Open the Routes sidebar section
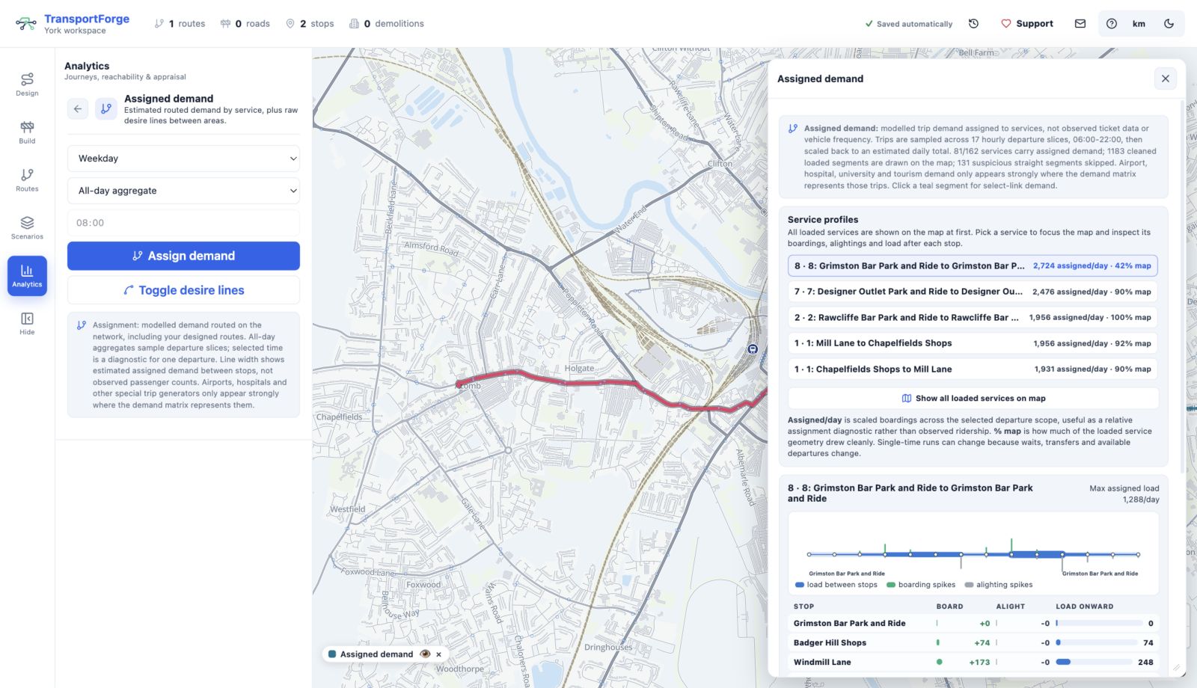1197x688 pixels. click(x=27, y=180)
